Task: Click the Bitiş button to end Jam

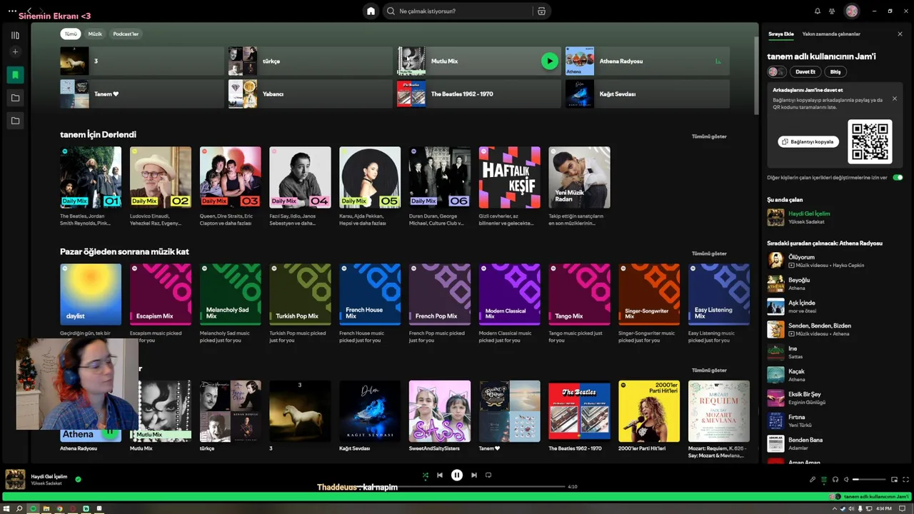Action: point(835,72)
